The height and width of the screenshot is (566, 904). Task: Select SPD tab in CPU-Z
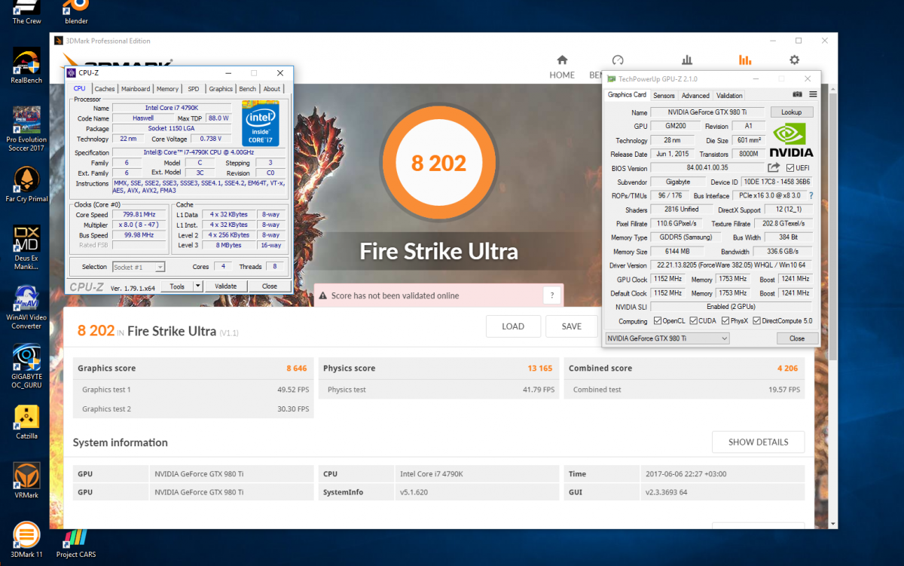(x=194, y=89)
